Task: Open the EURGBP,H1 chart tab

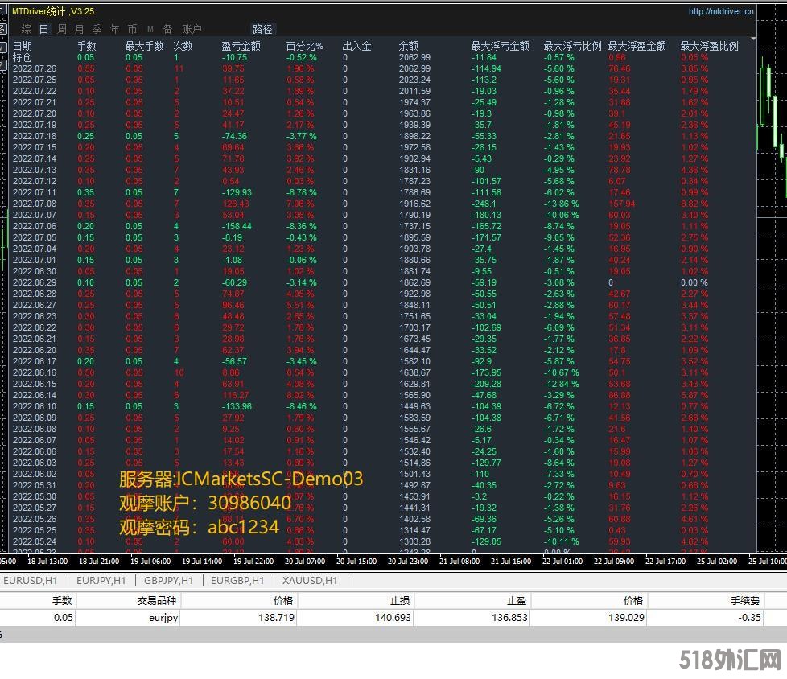Action: [237, 581]
